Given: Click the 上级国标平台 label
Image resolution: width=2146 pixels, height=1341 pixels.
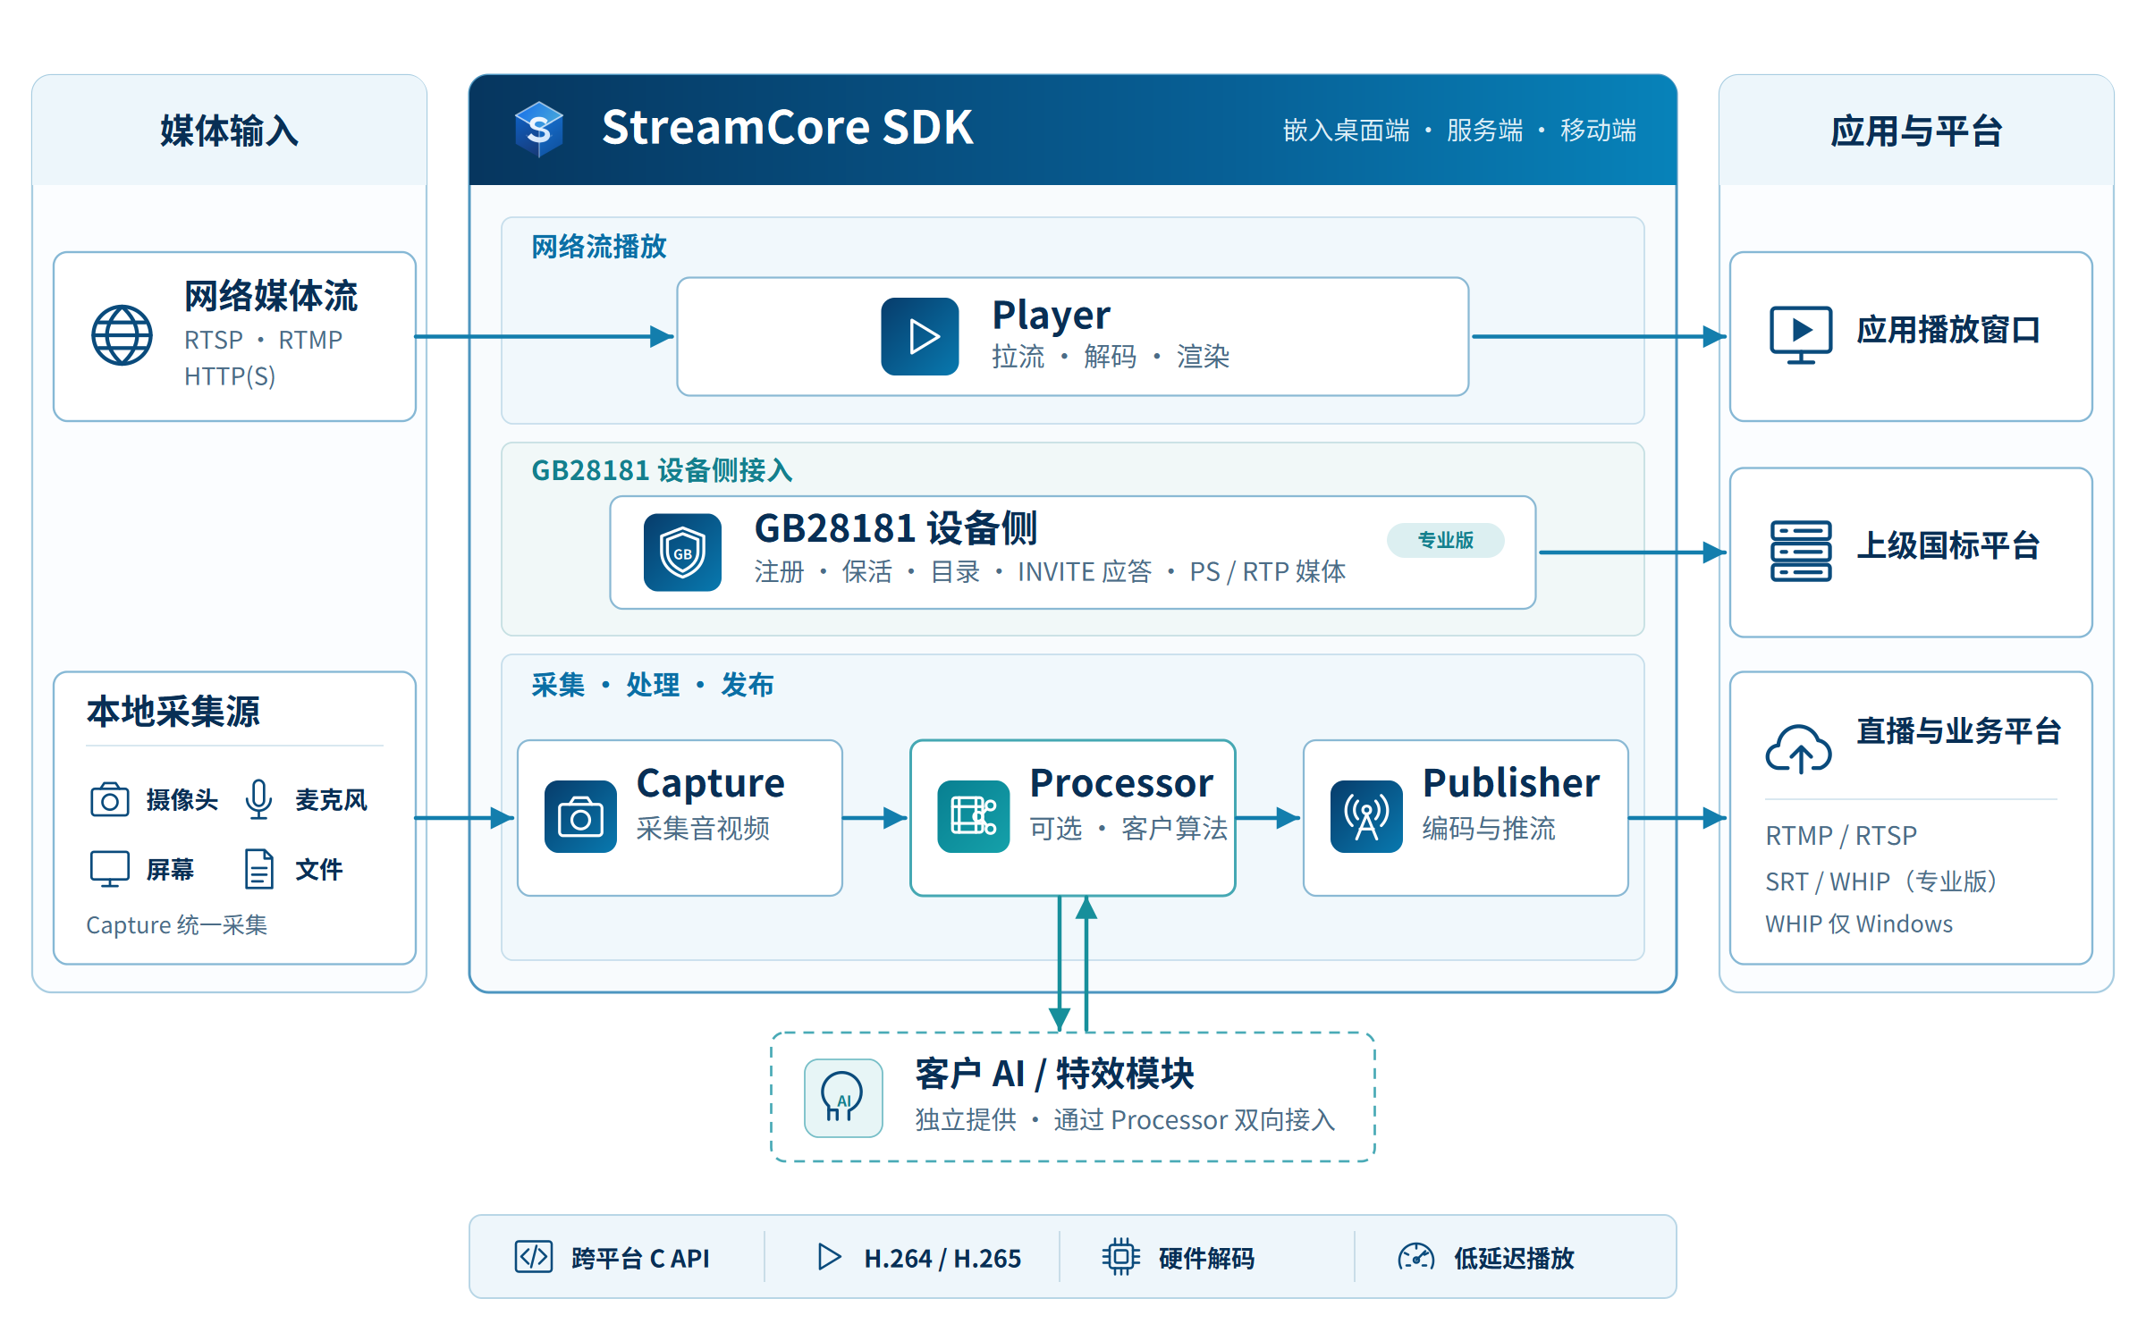Looking at the screenshot, I should tap(1948, 545).
